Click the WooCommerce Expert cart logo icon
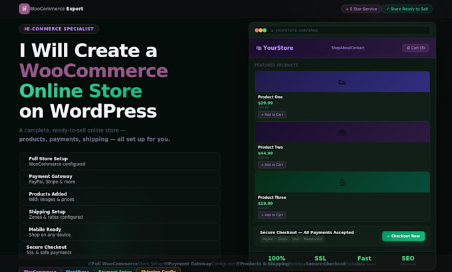The height and width of the screenshot is (272, 452). [x=24, y=9]
